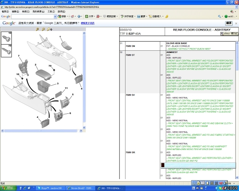Click the 網頁註解 sidewiki button
Image resolution: width=239 pixels, height=191 pixels.
point(109,16)
